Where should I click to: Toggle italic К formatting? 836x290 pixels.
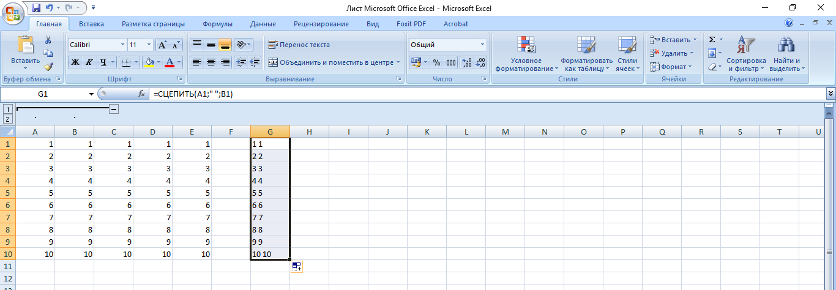pyautogui.click(x=89, y=62)
